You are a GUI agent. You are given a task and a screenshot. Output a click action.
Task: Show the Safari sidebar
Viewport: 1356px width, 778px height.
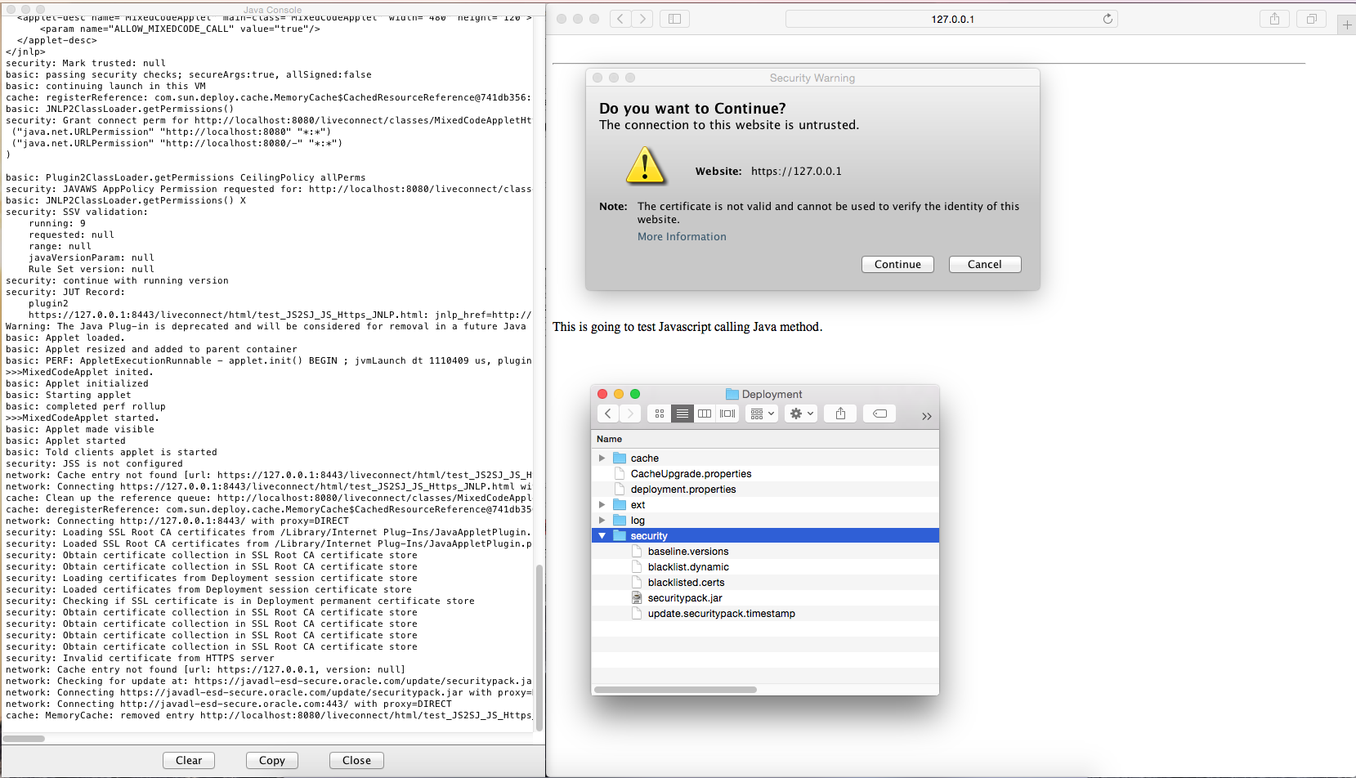[674, 19]
